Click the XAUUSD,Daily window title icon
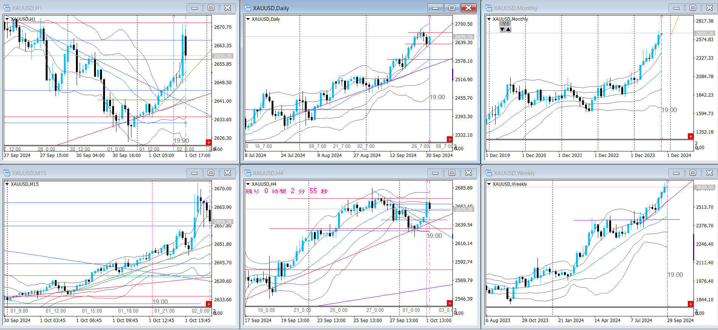Viewport: 718px width, 330px height. (x=248, y=8)
